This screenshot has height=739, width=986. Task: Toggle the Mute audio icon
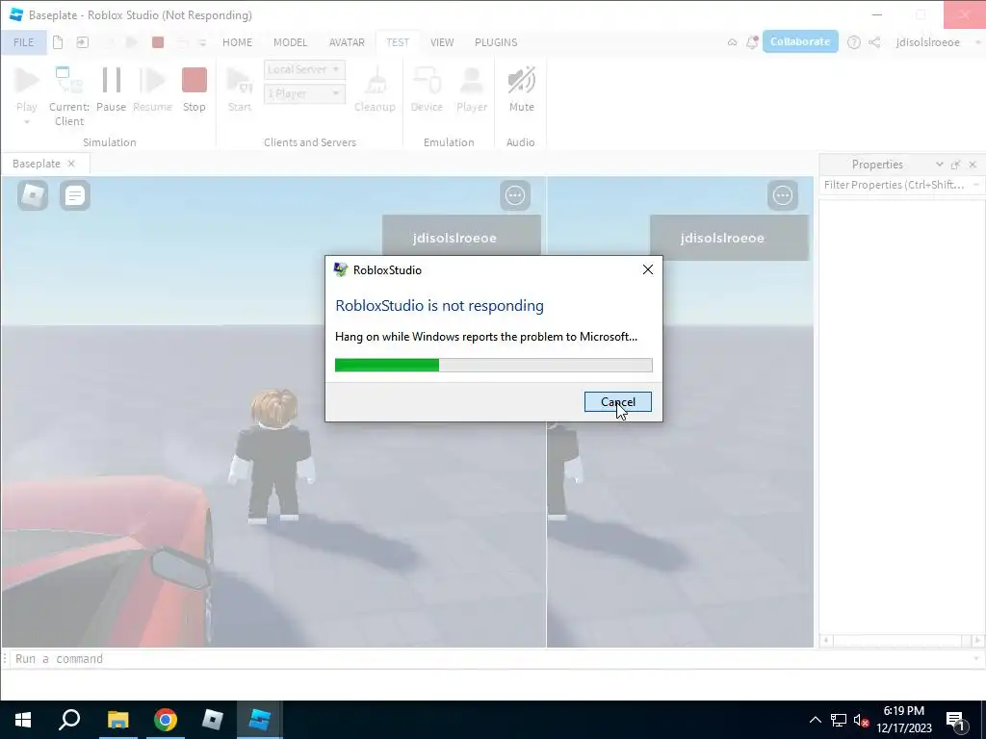click(521, 81)
